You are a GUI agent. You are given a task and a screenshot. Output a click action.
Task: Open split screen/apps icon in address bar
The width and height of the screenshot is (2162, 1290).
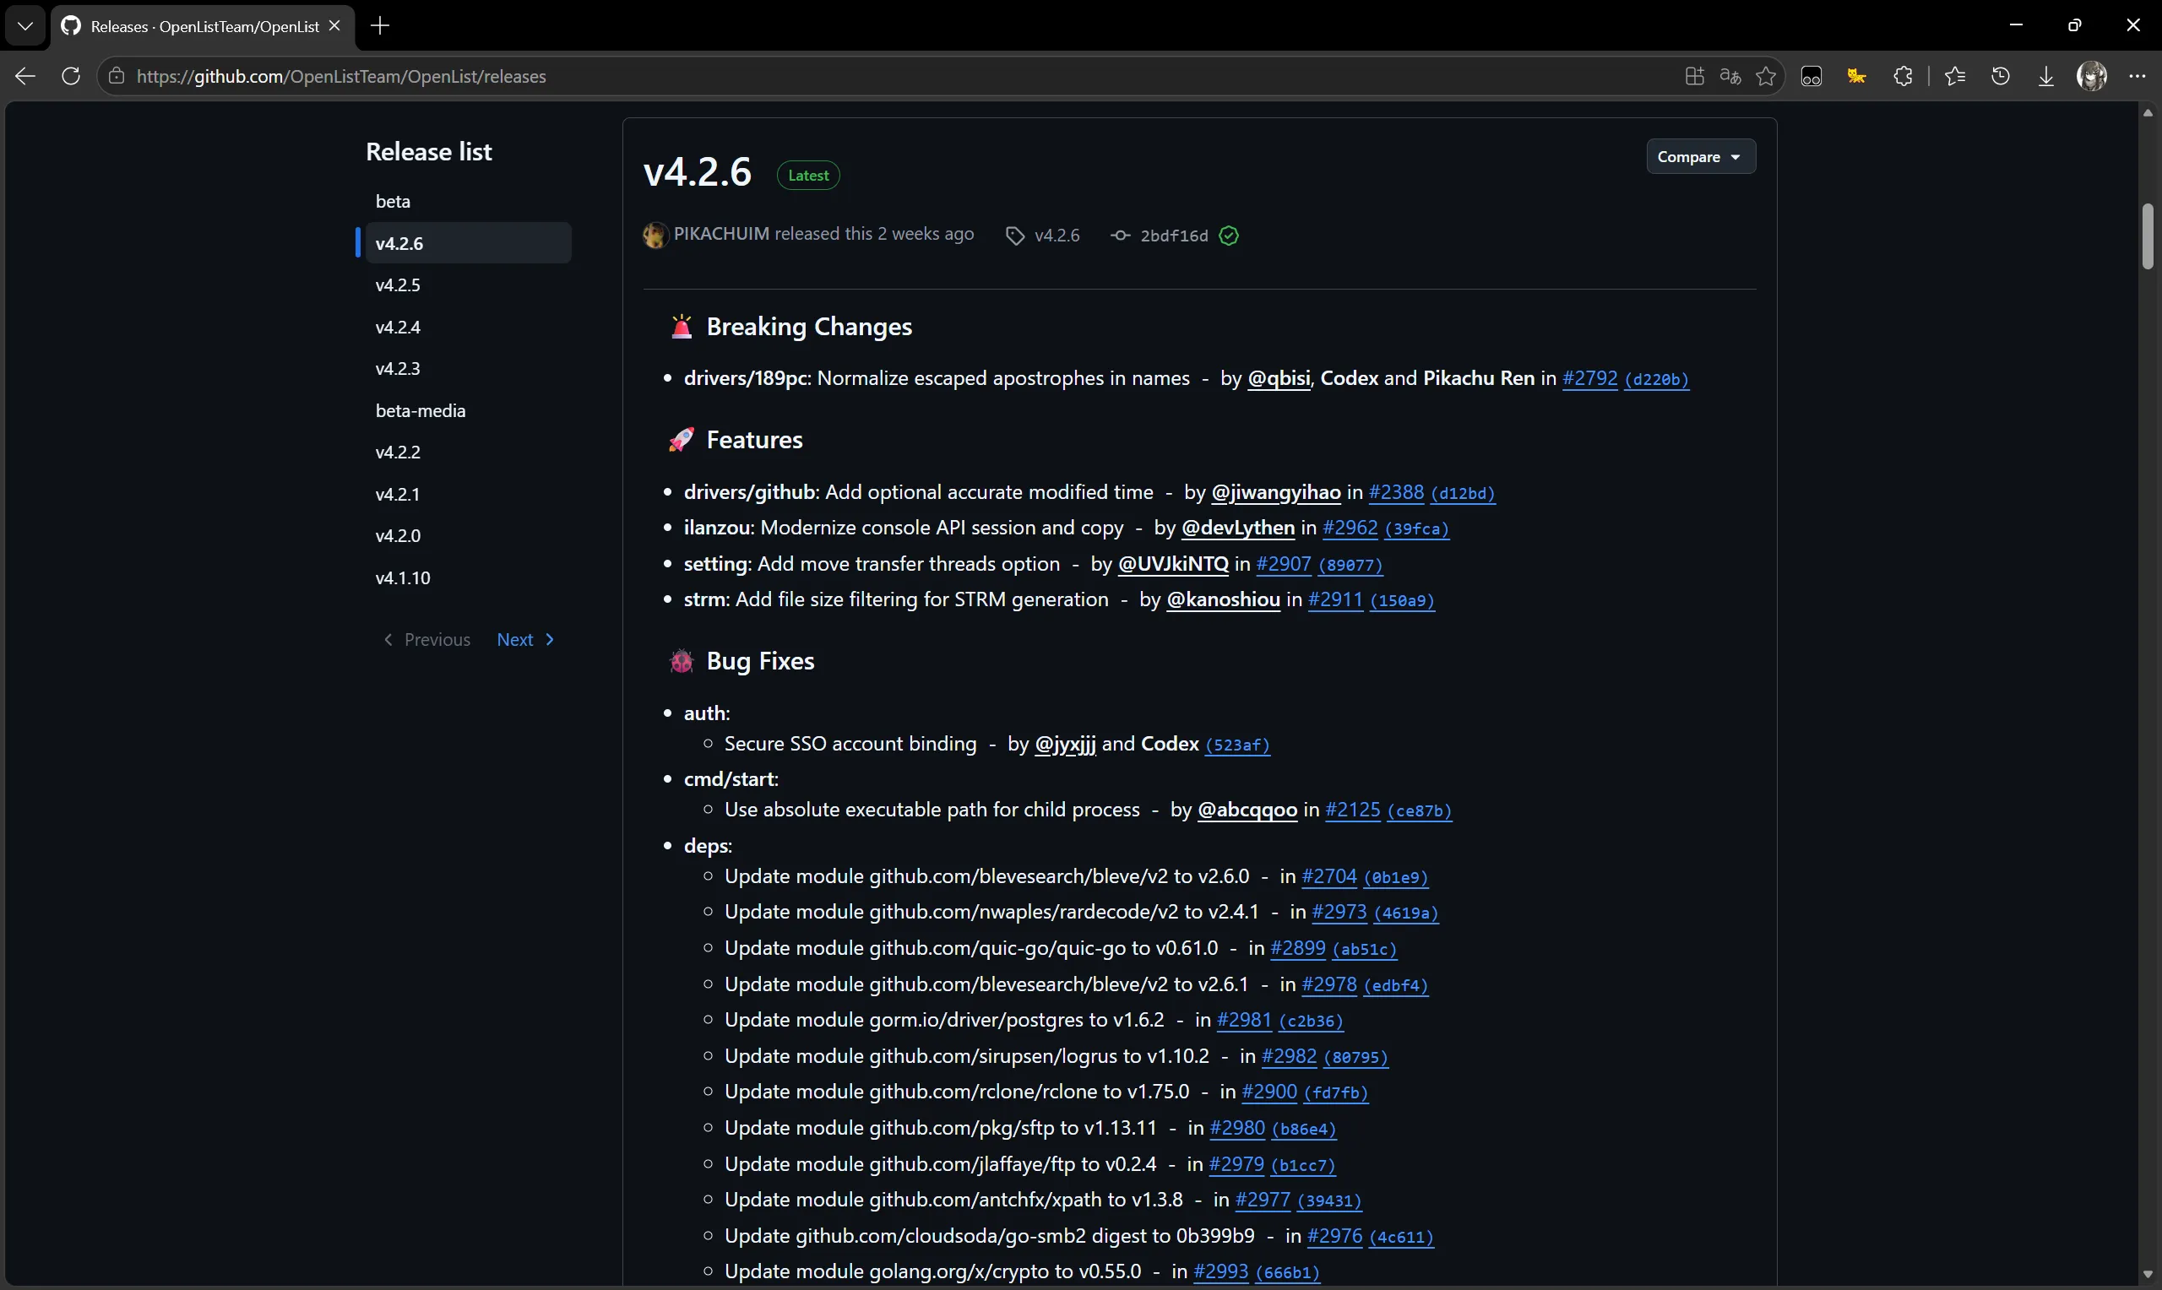pos(1693,77)
